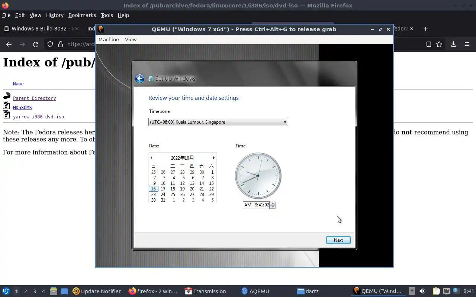The height and width of the screenshot is (297, 476).
Task: Switch to workspace 3 on the taskbar
Action: coord(34,291)
